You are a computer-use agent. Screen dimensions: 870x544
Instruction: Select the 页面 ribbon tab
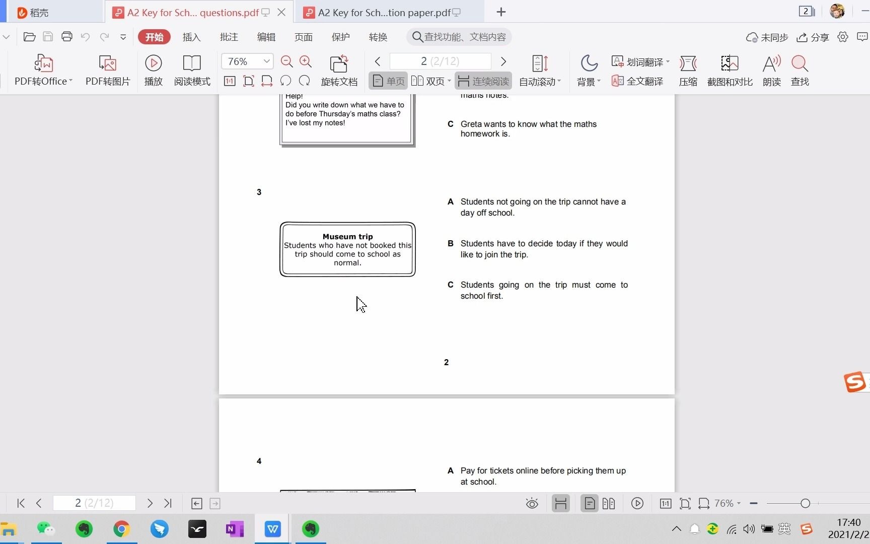(x=303, y=37)
